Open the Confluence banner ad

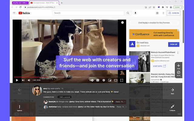[154, 34]
